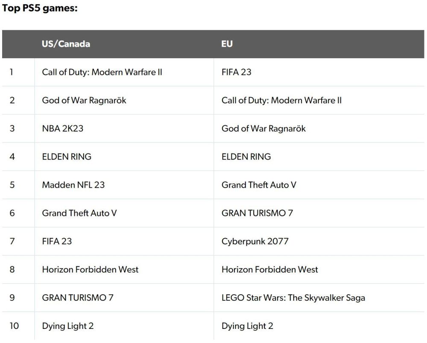Click Call of Duty: Modern Warfare II in EU column
This screenshot has width=427, height=343.
point(281,101)
